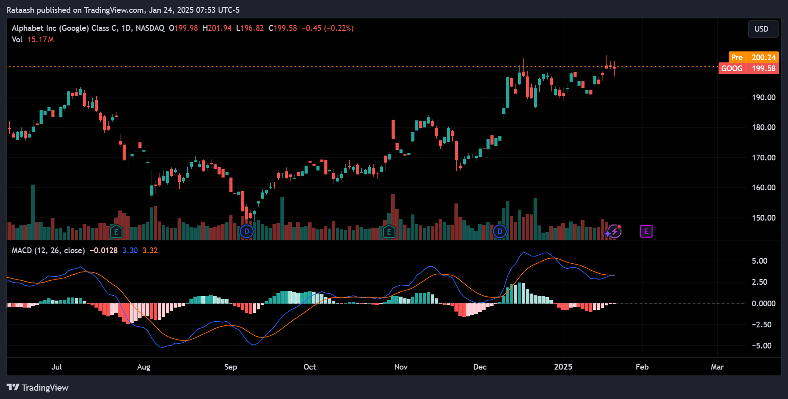Viewport: 788px width, 399px height.
Task: Click the teal earnings E marker before August
Action: pyautogui.click(x=116, y=232)
